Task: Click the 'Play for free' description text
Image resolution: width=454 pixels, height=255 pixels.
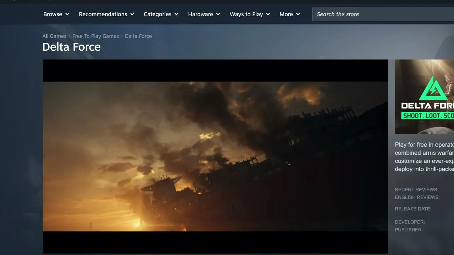Action: point(424,157)
